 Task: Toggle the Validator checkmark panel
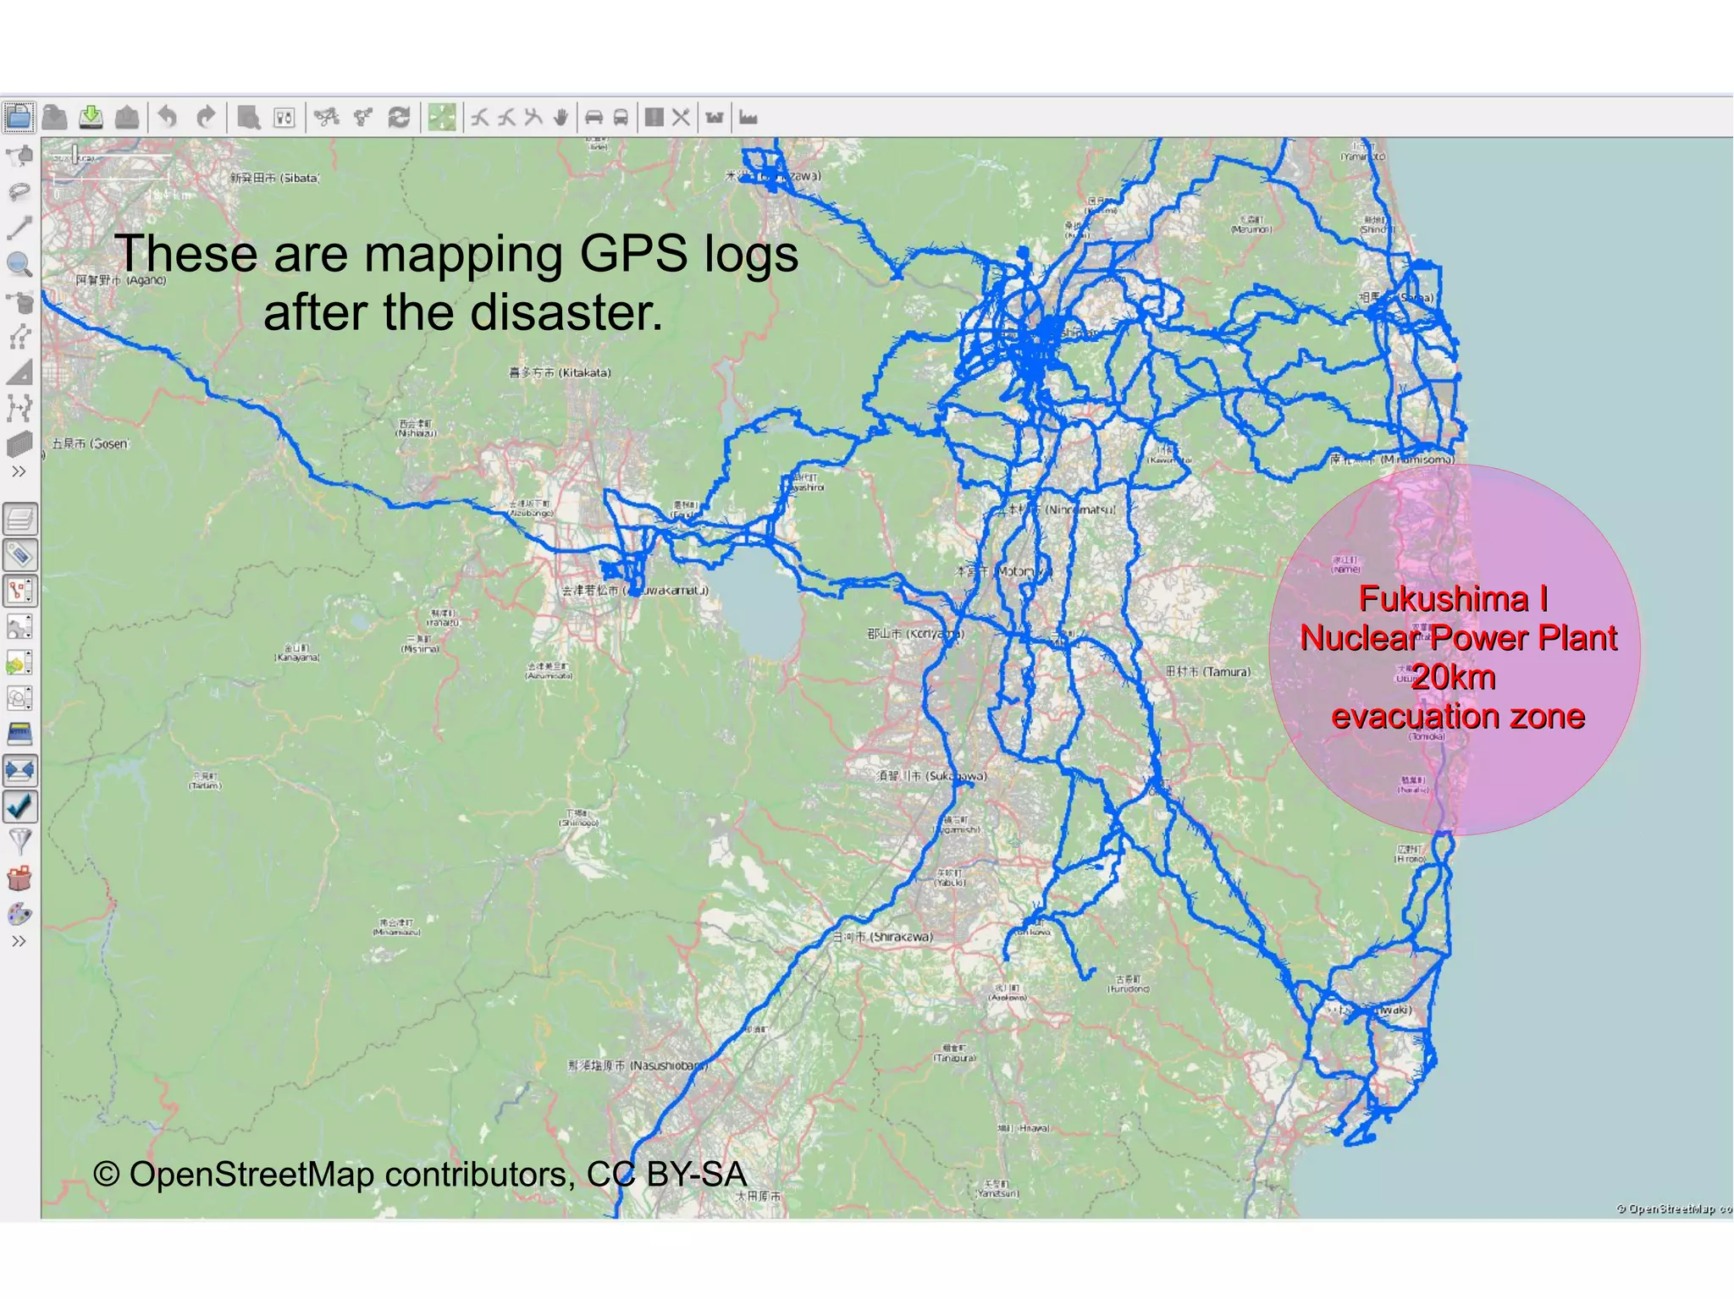[20, 806]
